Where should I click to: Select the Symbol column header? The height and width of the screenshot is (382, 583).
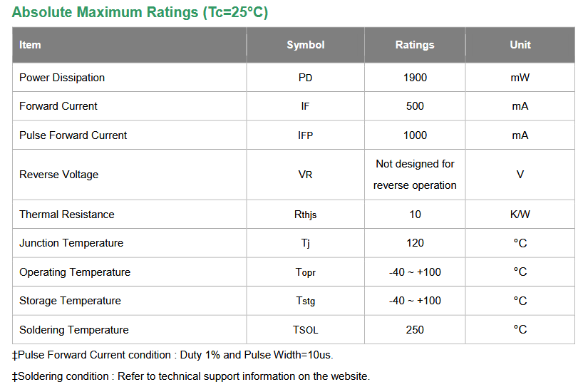point(305,45)
